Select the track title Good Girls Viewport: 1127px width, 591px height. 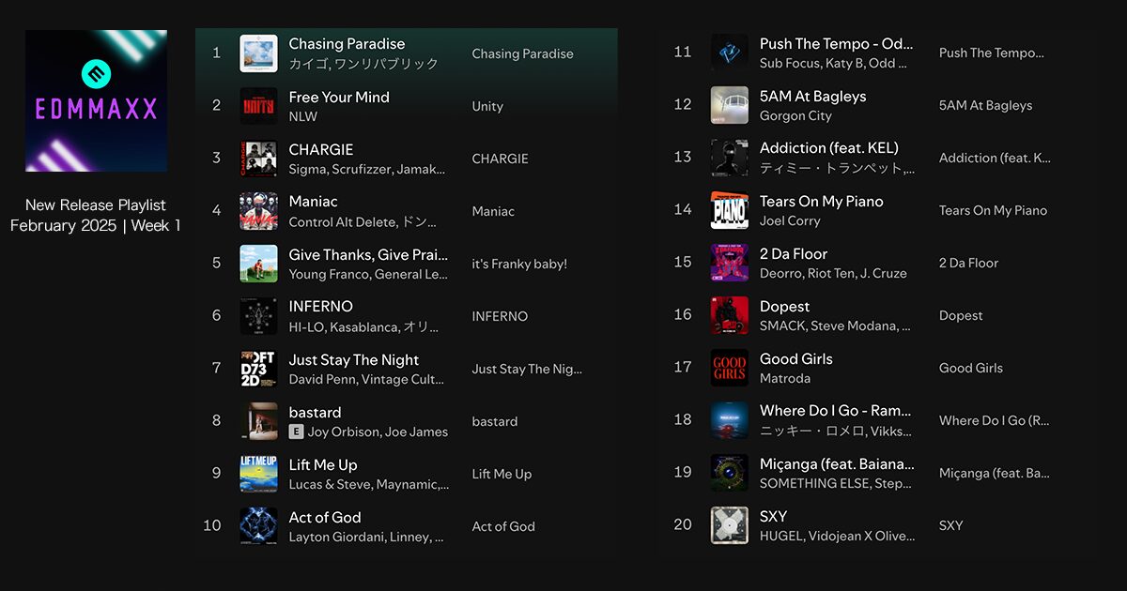pos(796,359)
